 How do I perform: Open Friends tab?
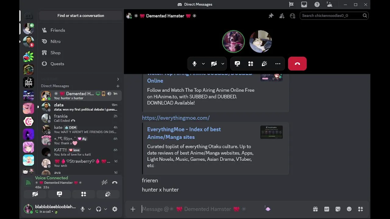pyautogui.click(x=81, y=30)
